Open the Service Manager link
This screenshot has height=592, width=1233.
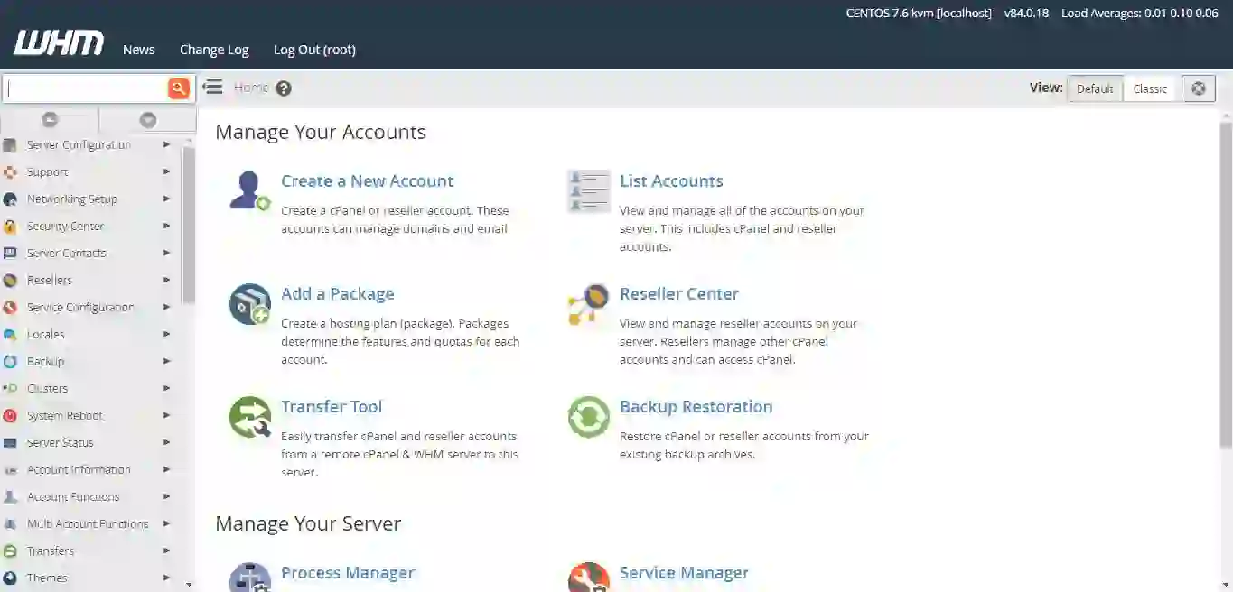coord(684,573)
